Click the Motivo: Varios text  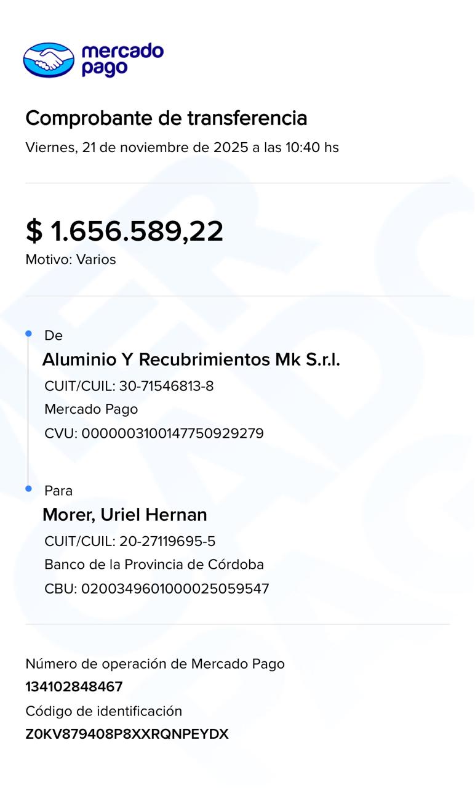(x=71, y=260)
